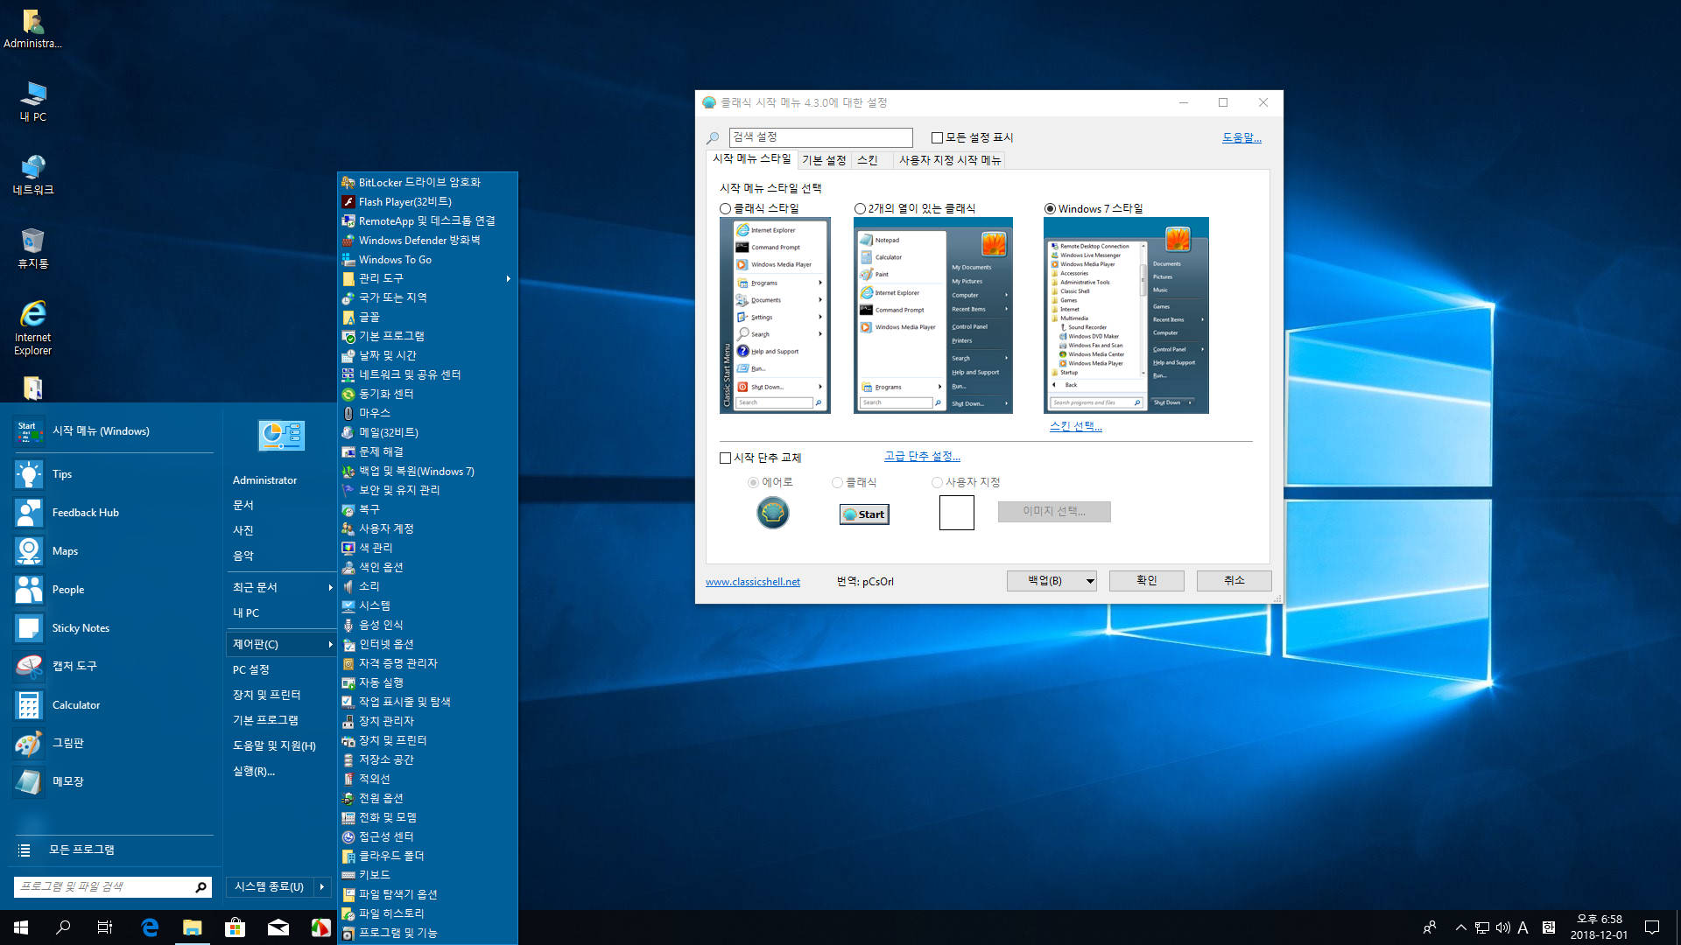Open 장치 관리자 device manager icon

(348, 721)
